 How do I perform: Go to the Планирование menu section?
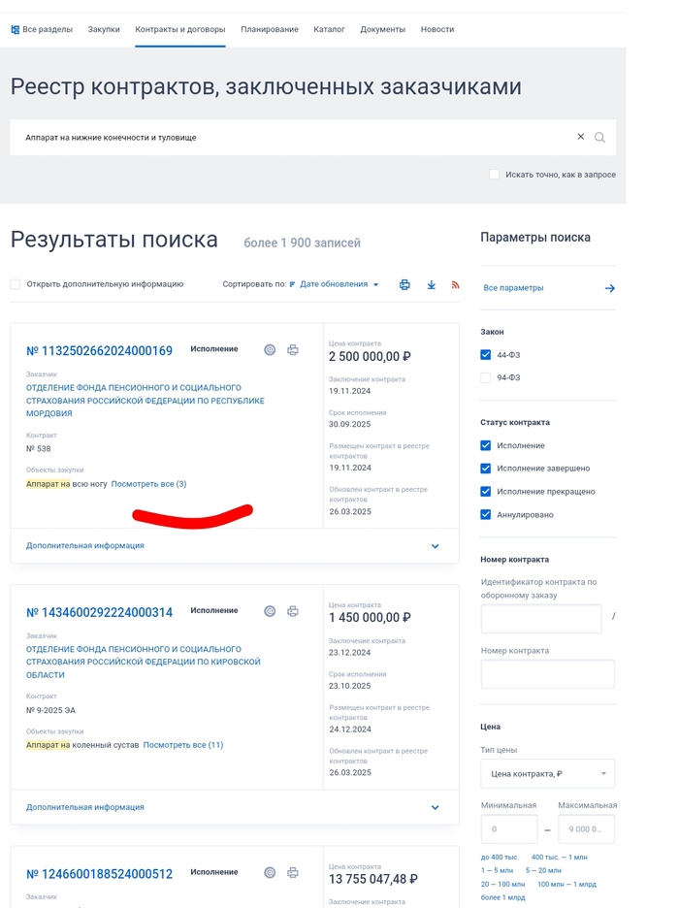click(x=270, y=29)
